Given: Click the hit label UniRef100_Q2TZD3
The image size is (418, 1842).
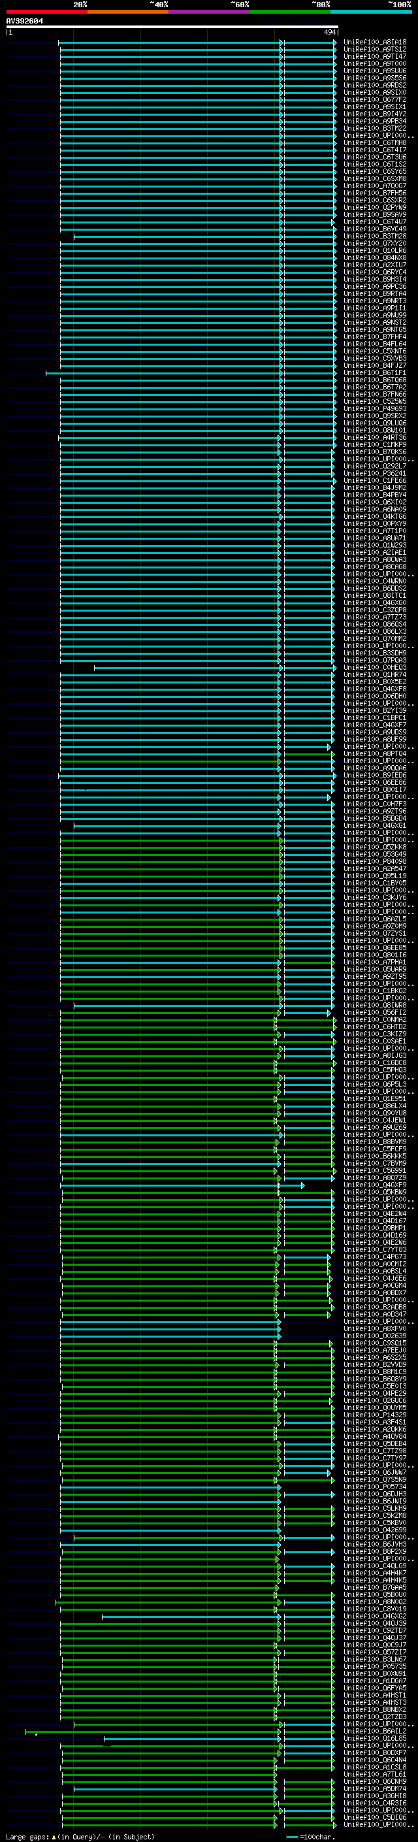Looking at the screenshot, I should (x=375, y=1717).
